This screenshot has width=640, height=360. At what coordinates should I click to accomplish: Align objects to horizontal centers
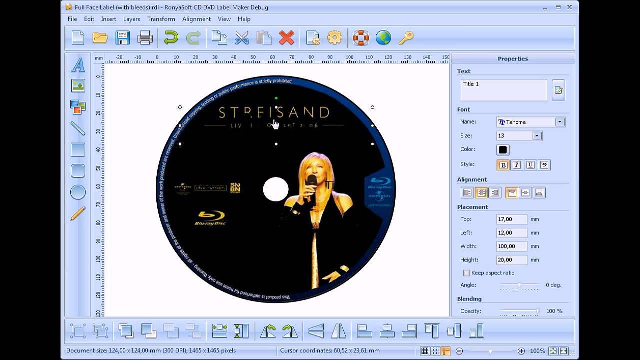point(387,331)
